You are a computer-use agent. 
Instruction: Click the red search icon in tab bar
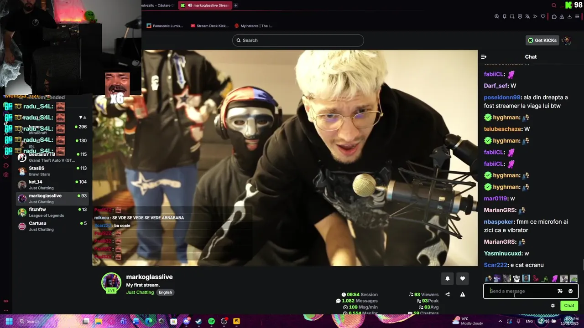click(x=554, y=5)
